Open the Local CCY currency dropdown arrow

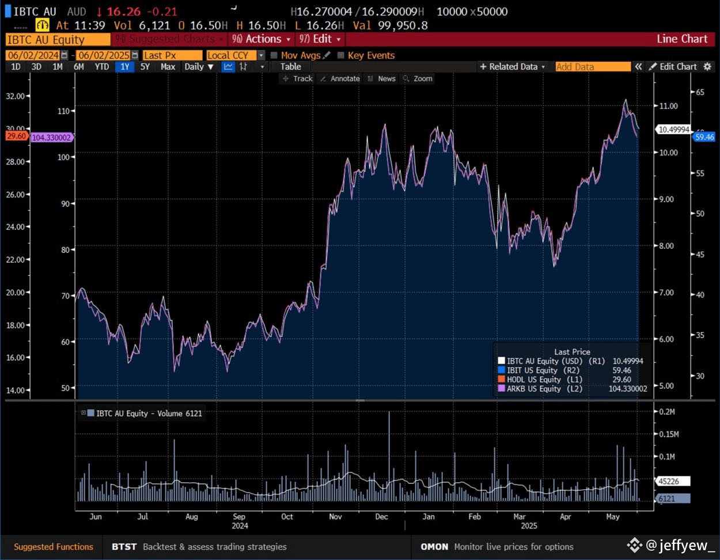[x=261, y=55]
